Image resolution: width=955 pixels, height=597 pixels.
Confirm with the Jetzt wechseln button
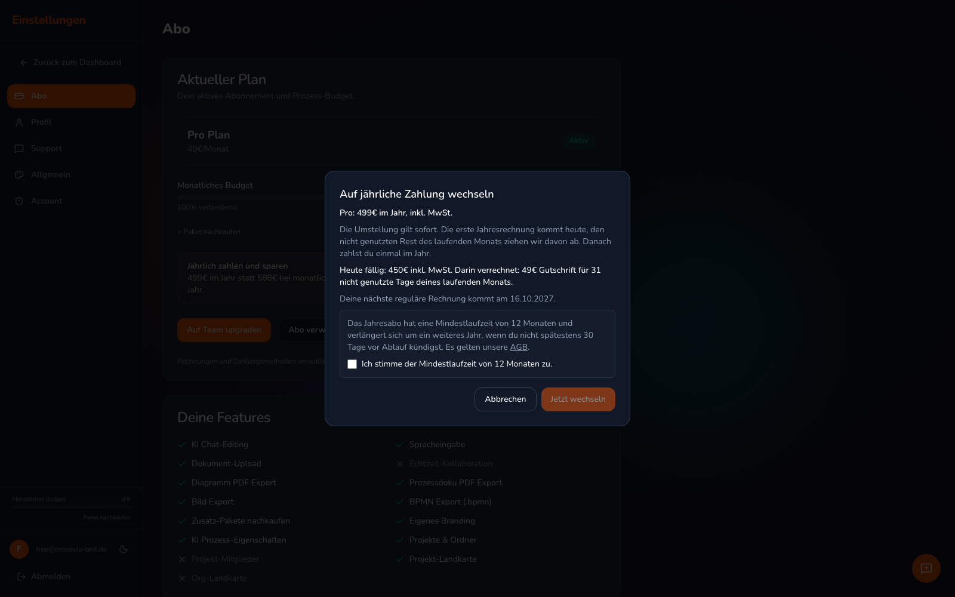coord(578,399)
